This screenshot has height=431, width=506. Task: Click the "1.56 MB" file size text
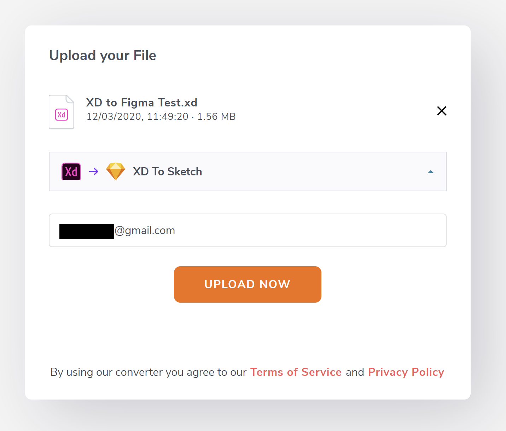pos(216,117)
